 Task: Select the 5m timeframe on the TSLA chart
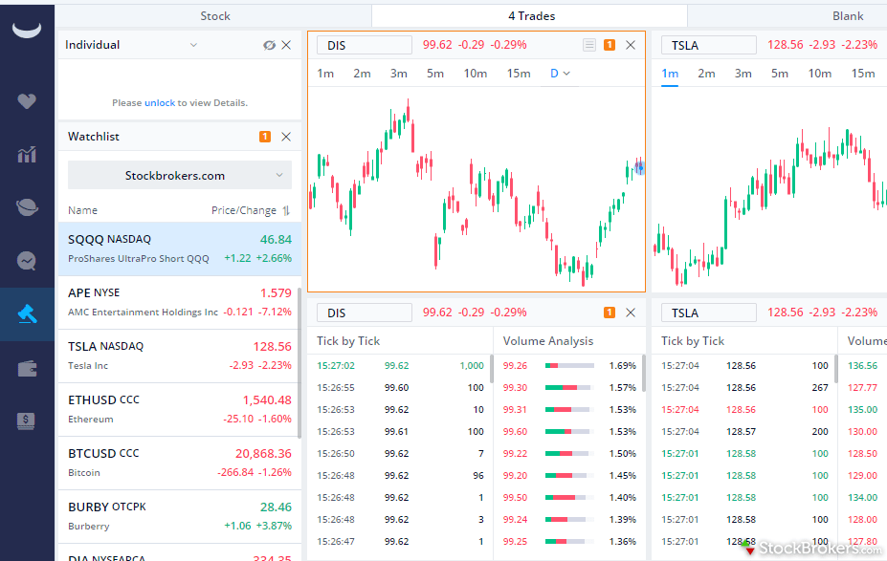[x=781, y=73]
